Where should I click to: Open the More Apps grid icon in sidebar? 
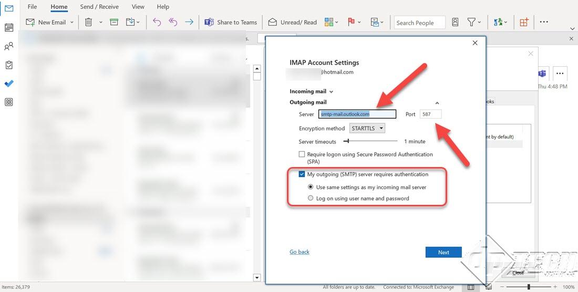9,102
